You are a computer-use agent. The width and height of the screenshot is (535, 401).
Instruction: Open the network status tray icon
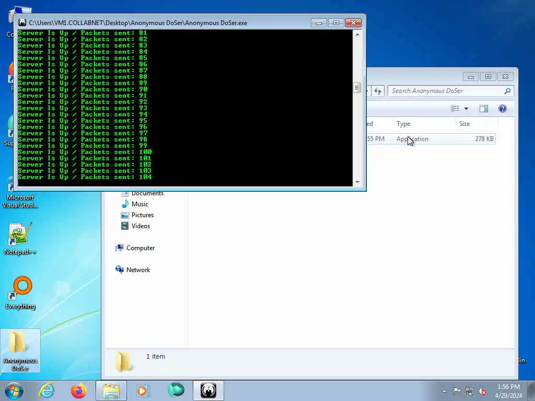coord(470,391)
